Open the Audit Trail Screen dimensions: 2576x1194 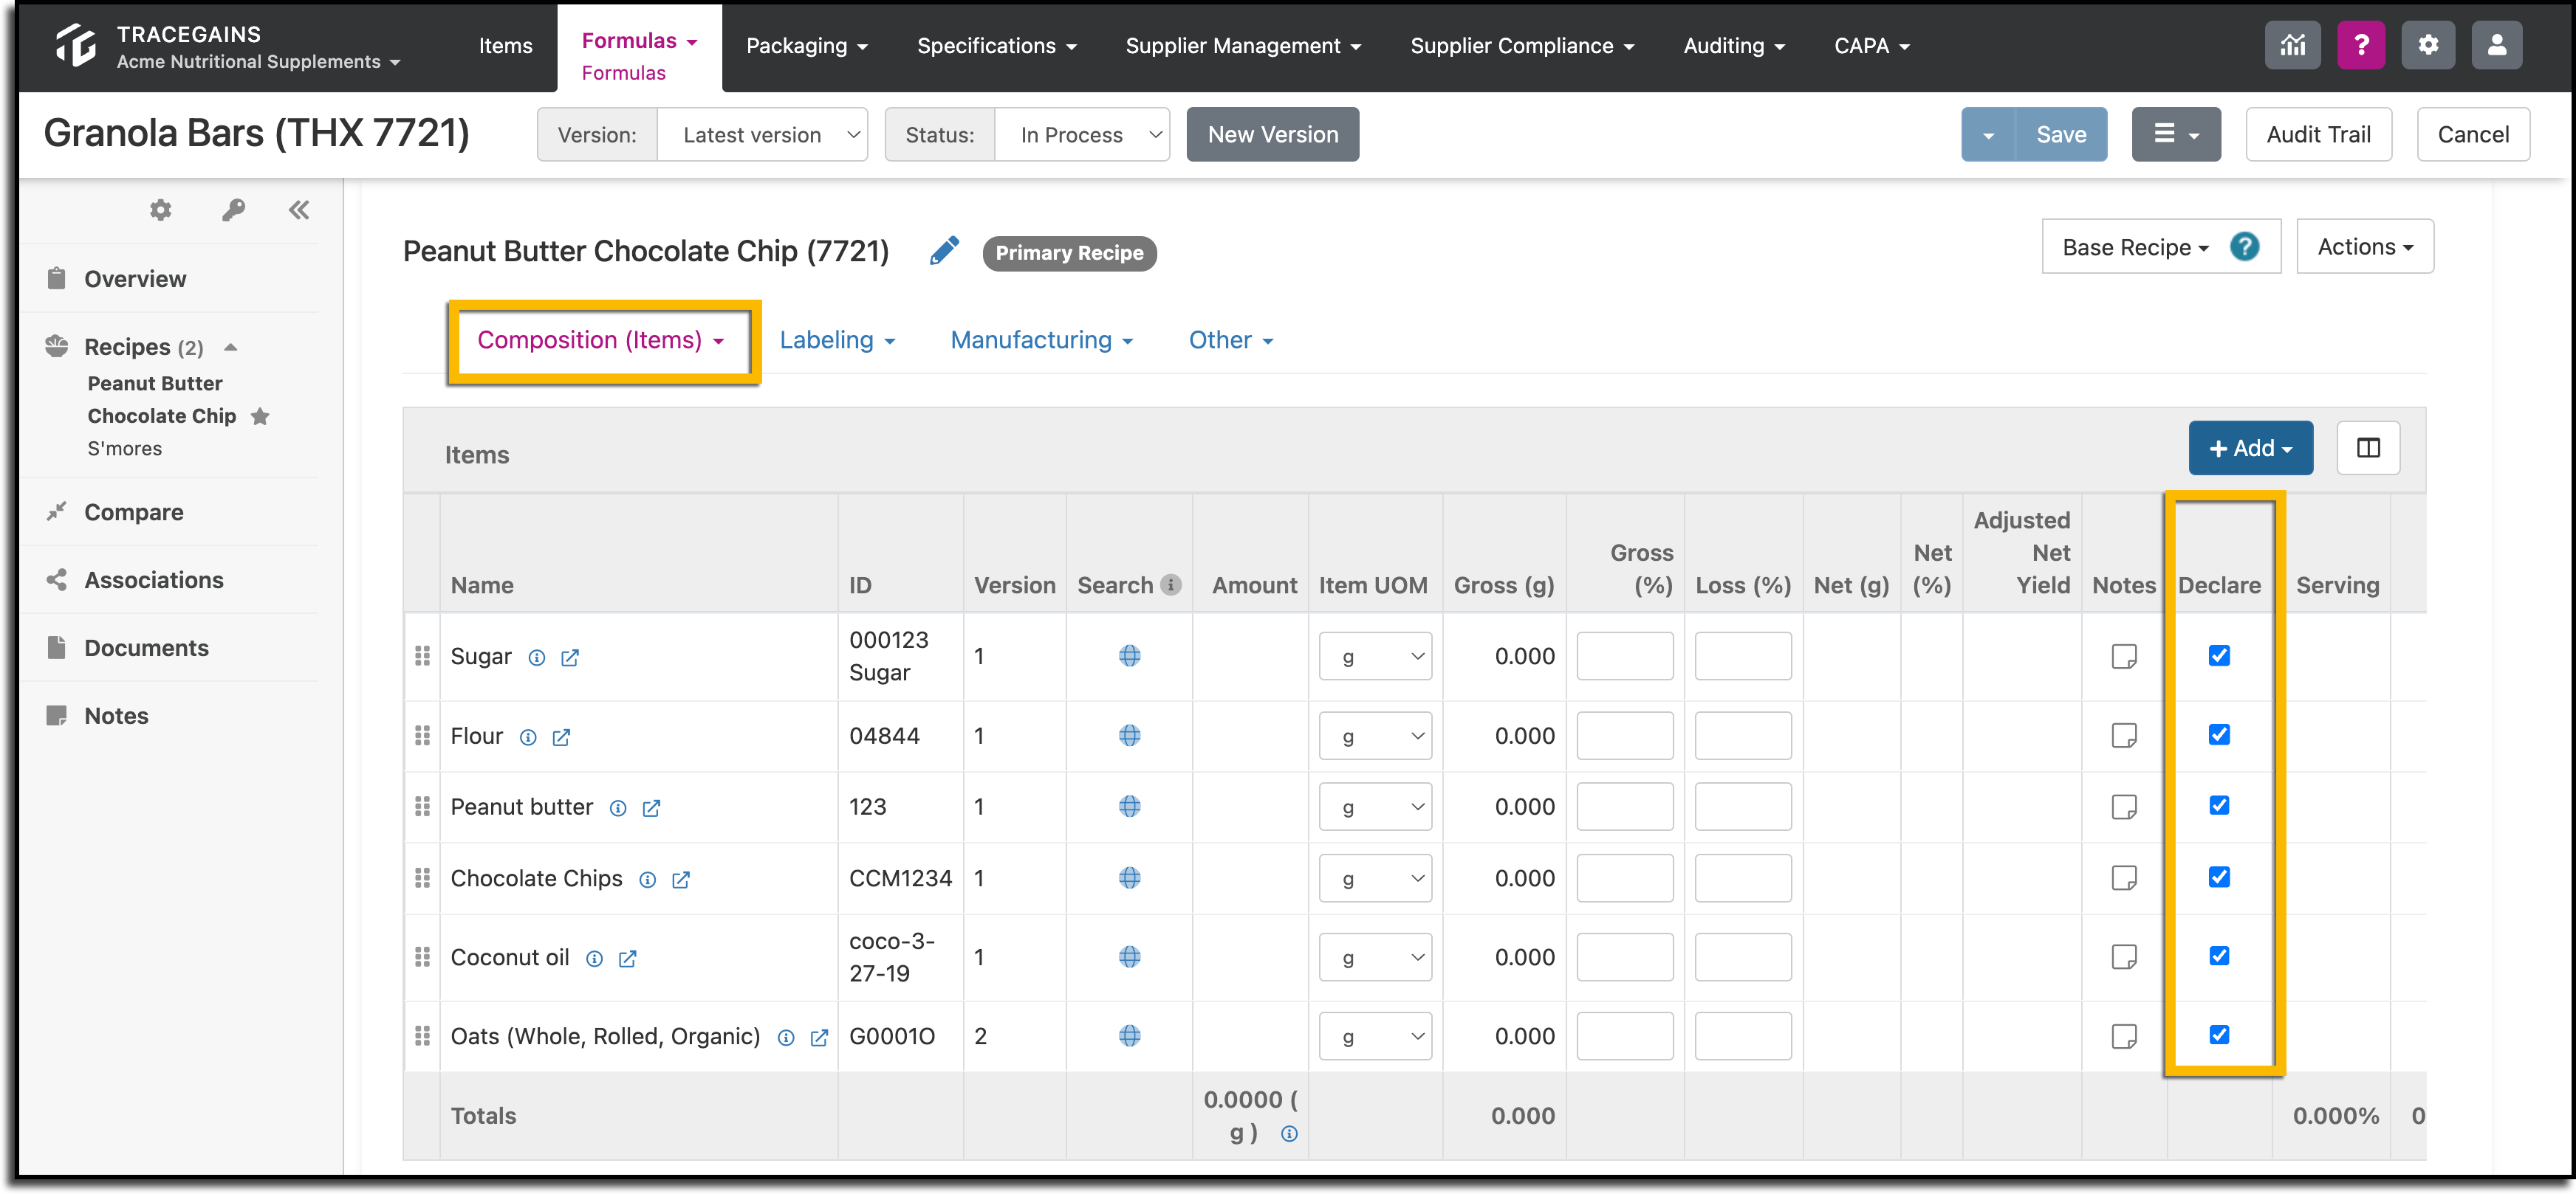click(x=2317, y=135)
